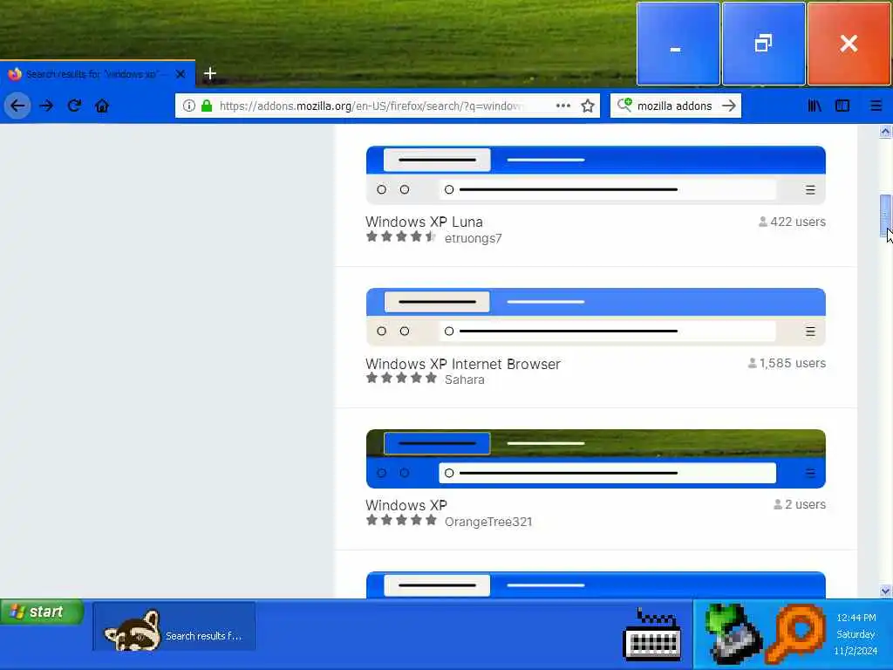Go forward with the Forward arrow

pyautogui.click(x=46, y=106)
